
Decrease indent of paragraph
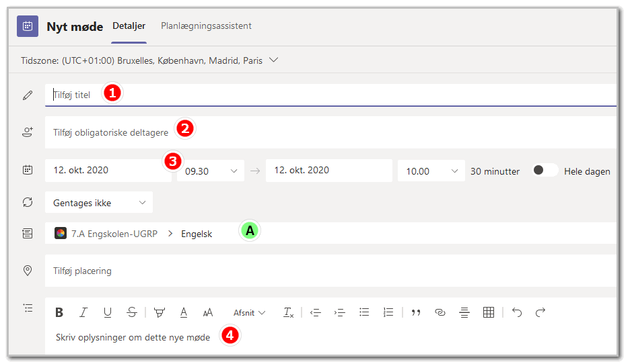pos(316,312)
